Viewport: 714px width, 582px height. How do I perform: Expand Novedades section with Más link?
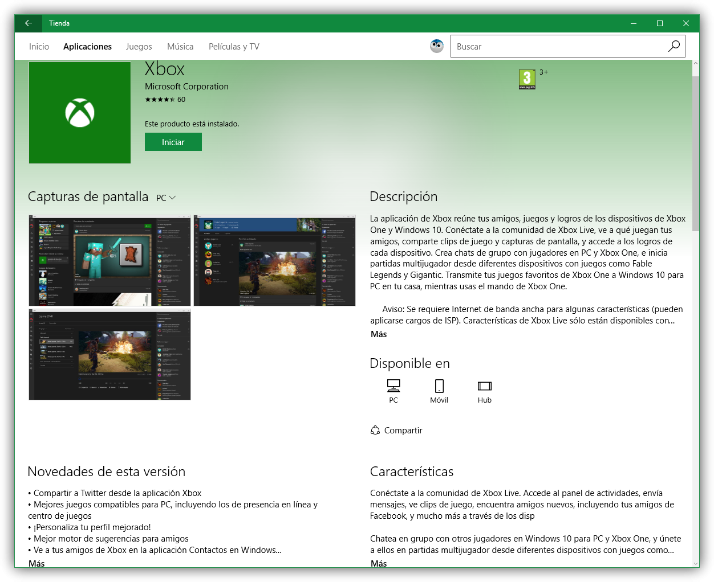pyautogui.click(x=36, y=563)
